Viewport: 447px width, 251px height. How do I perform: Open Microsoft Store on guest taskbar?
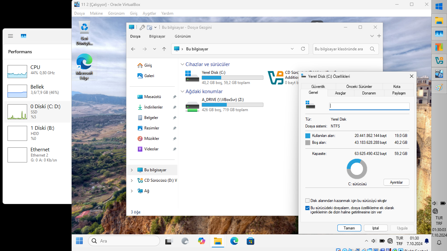(x=251, y=241)
